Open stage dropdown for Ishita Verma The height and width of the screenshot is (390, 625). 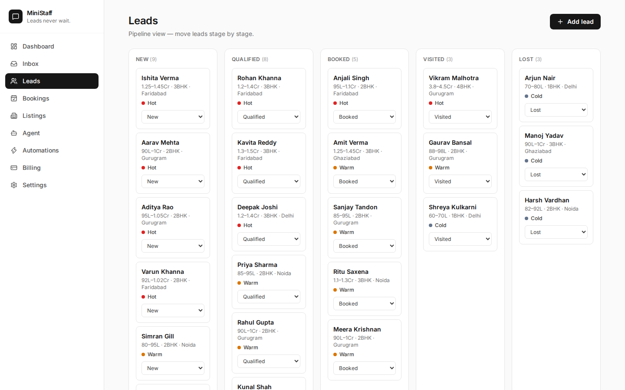pyautogui.click(x=173, y=117)
